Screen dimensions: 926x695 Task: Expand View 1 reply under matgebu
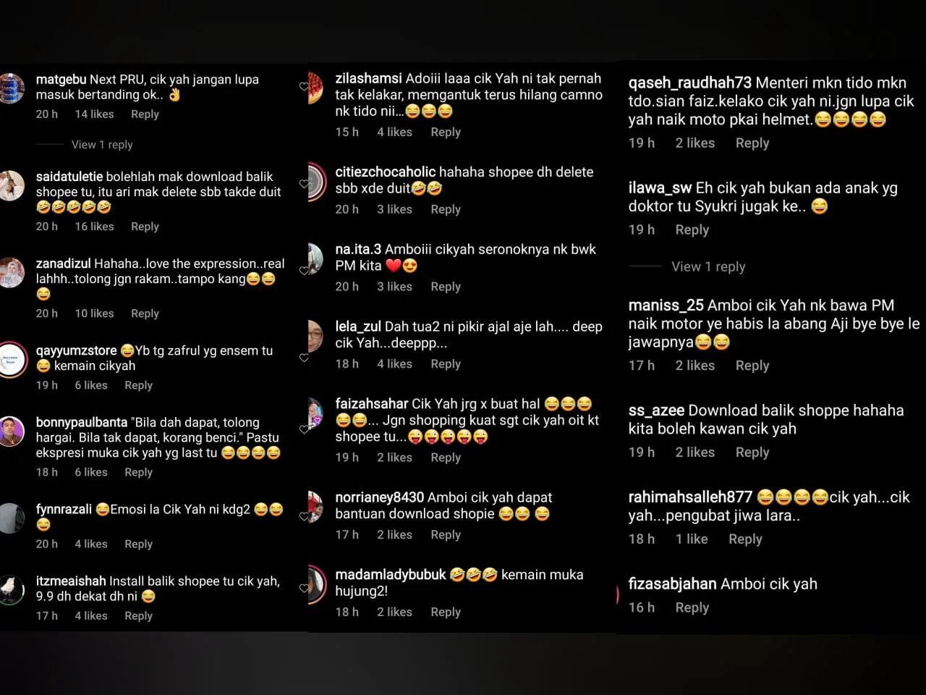click(102, 145)
